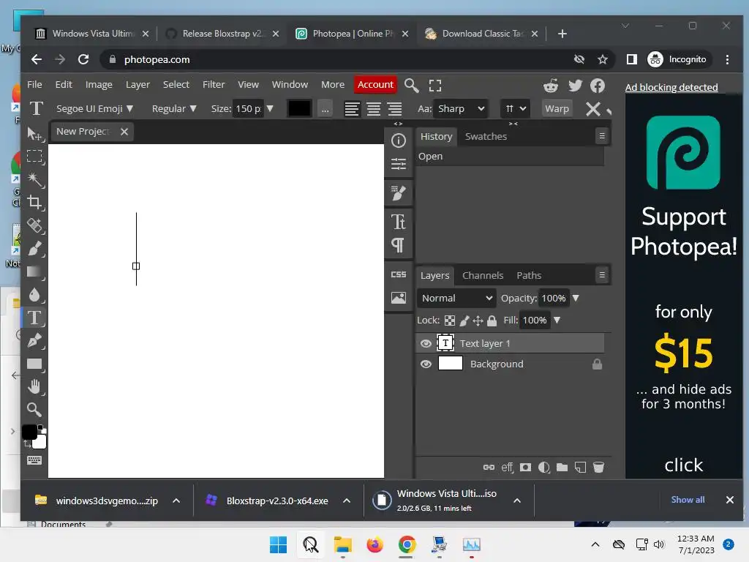Switch to the Channels tab
749x562 pixels.
point(483,276)
